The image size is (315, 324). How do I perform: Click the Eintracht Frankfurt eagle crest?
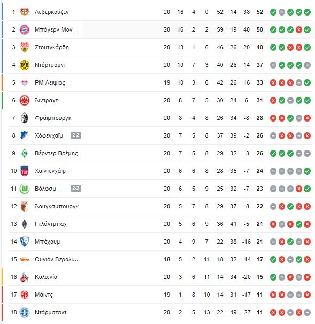point(25,100)
